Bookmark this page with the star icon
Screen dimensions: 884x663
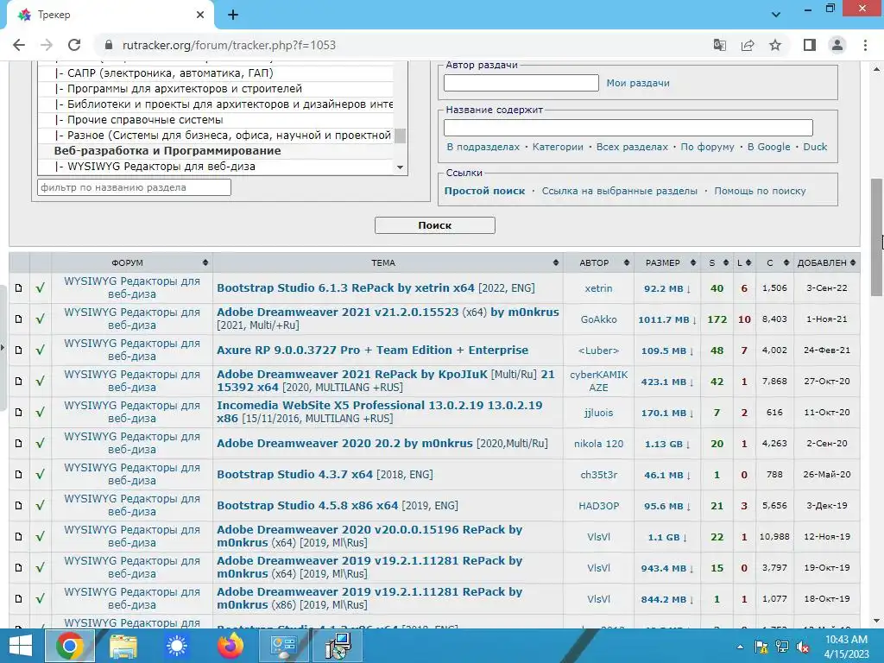pyautogui.click(x=775, y=45)
